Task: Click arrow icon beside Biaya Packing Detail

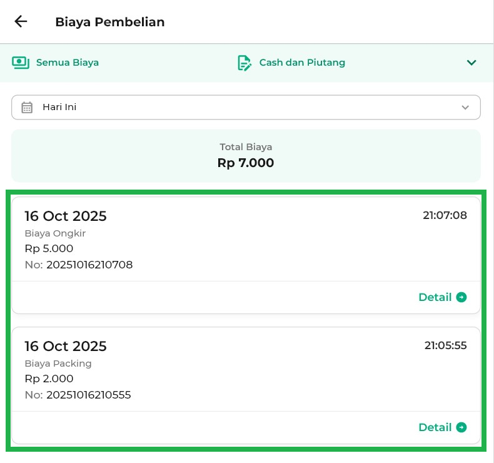Action: tap(461, 427)
